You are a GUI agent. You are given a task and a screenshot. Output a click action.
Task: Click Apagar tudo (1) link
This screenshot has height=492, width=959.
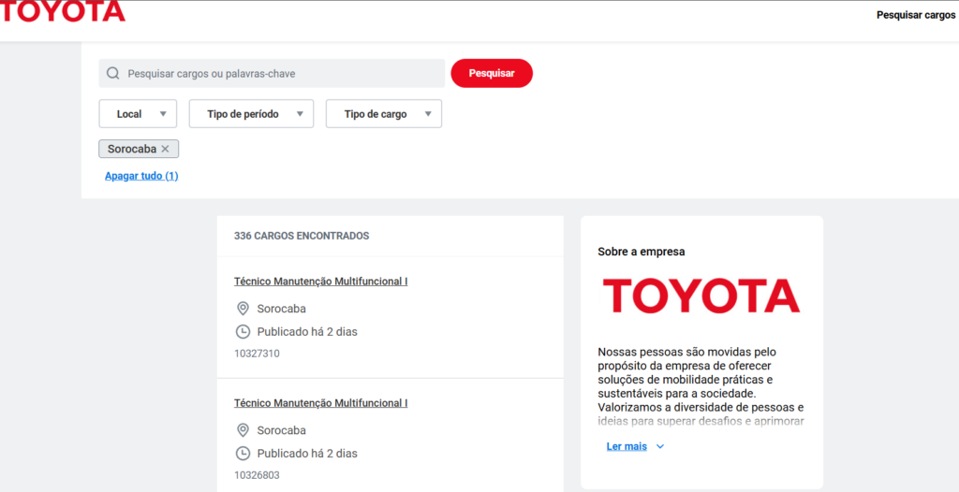pos(141,176)
